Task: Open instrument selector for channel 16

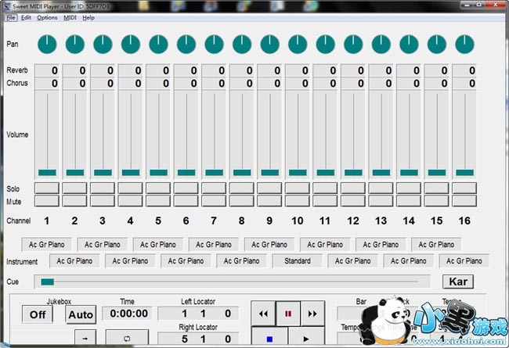Action: pos(464,260)
